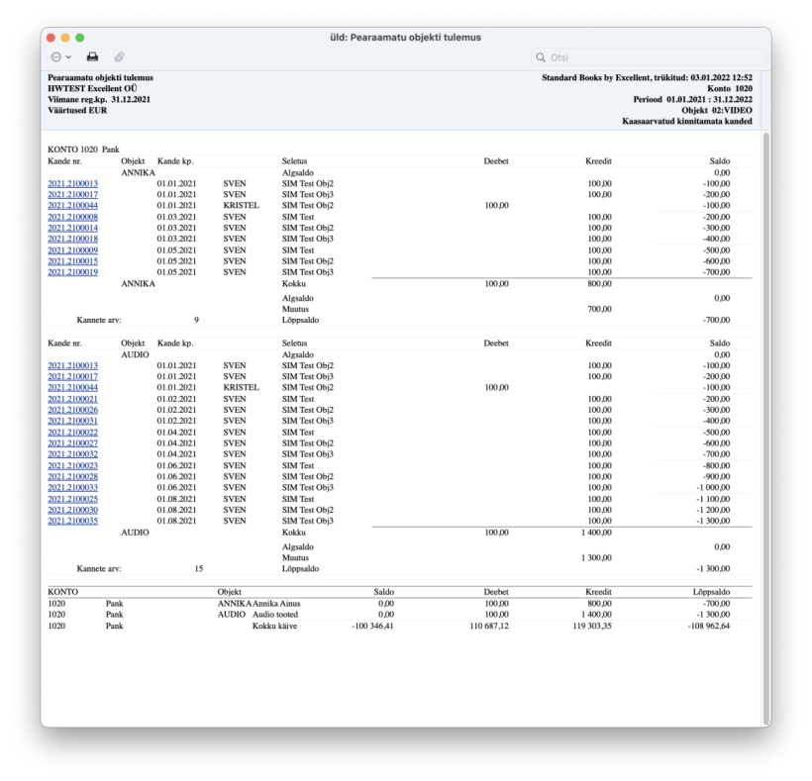Follow link 2021.2100026

72,410
